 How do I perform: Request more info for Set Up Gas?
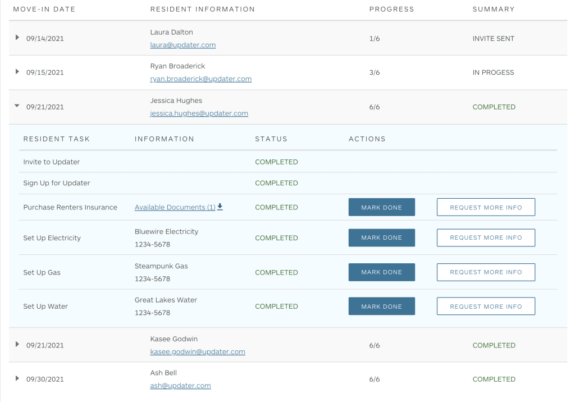pyautogui.click(x=486, y=272)
